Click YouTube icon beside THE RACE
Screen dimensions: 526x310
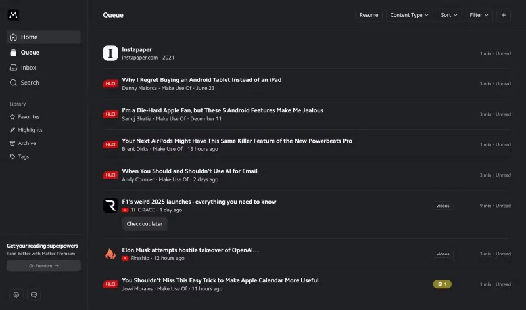[x=125, y=210]
